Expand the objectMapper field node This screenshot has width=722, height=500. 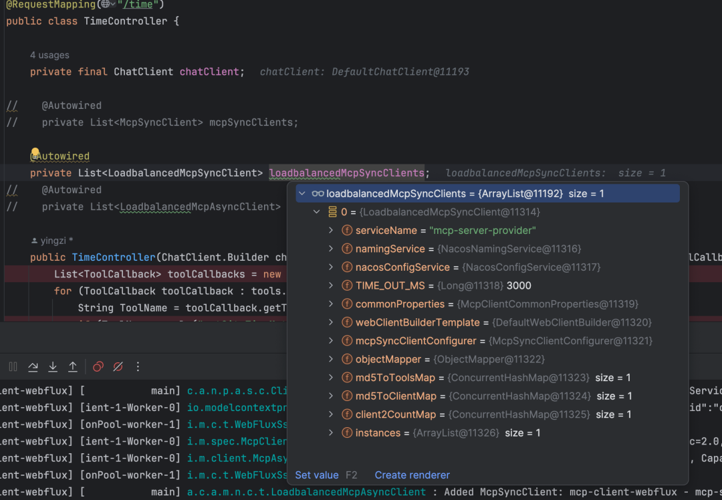click(x=331, y=359)
